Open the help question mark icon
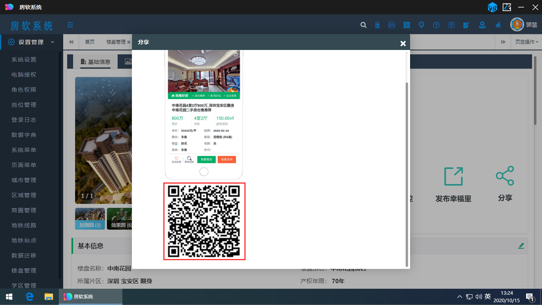The width and height of the screenshot is (542, 305). click(x=436, y=25)
